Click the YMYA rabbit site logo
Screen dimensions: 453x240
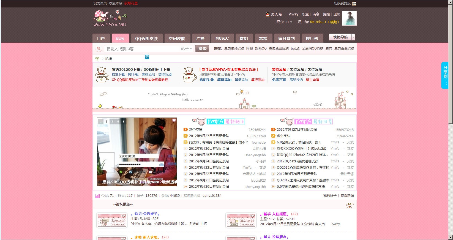[110, 18]
